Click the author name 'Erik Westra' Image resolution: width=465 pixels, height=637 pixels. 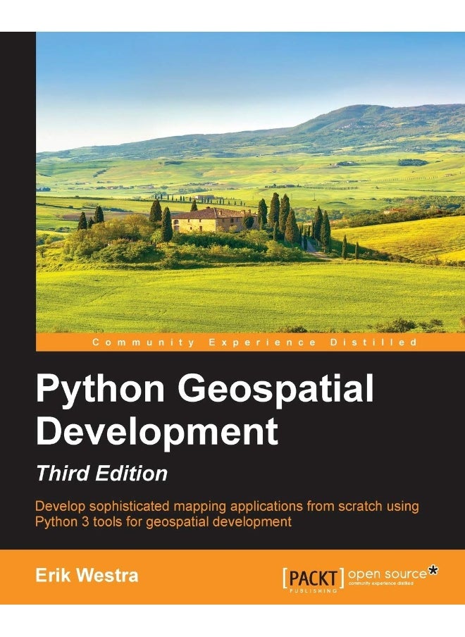click(87, 576)
